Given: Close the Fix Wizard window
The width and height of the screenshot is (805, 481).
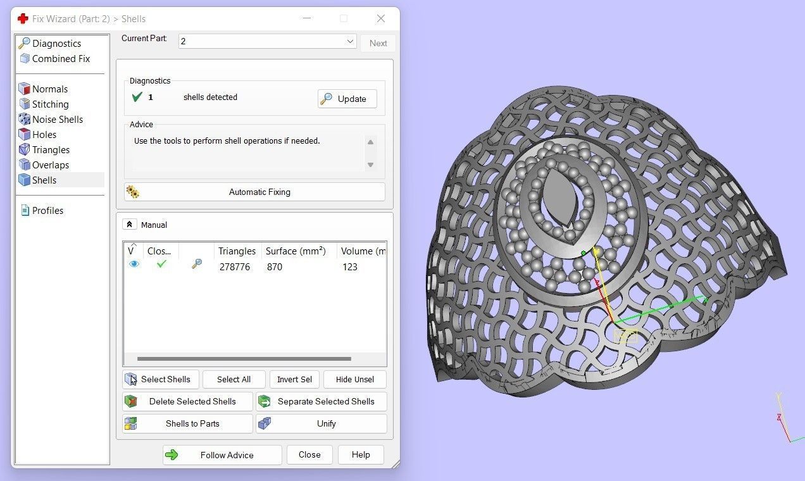Looking at the screenshot, I should [x=381, y=18].
